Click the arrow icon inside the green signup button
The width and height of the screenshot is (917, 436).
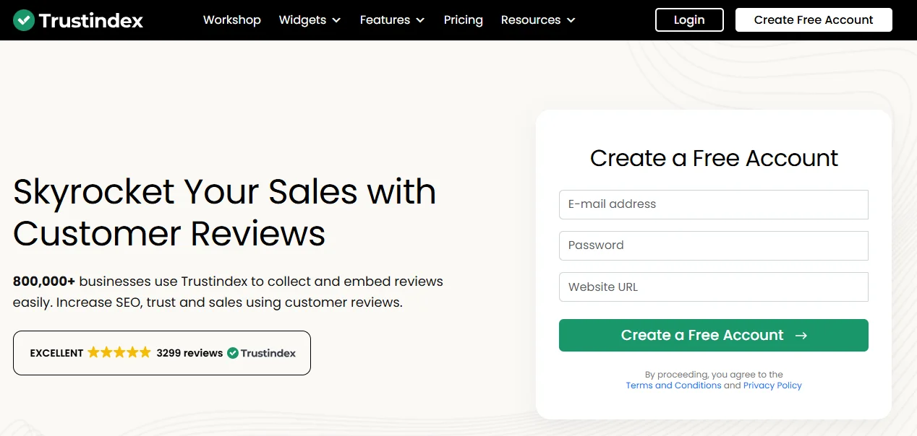click(801, 335)
